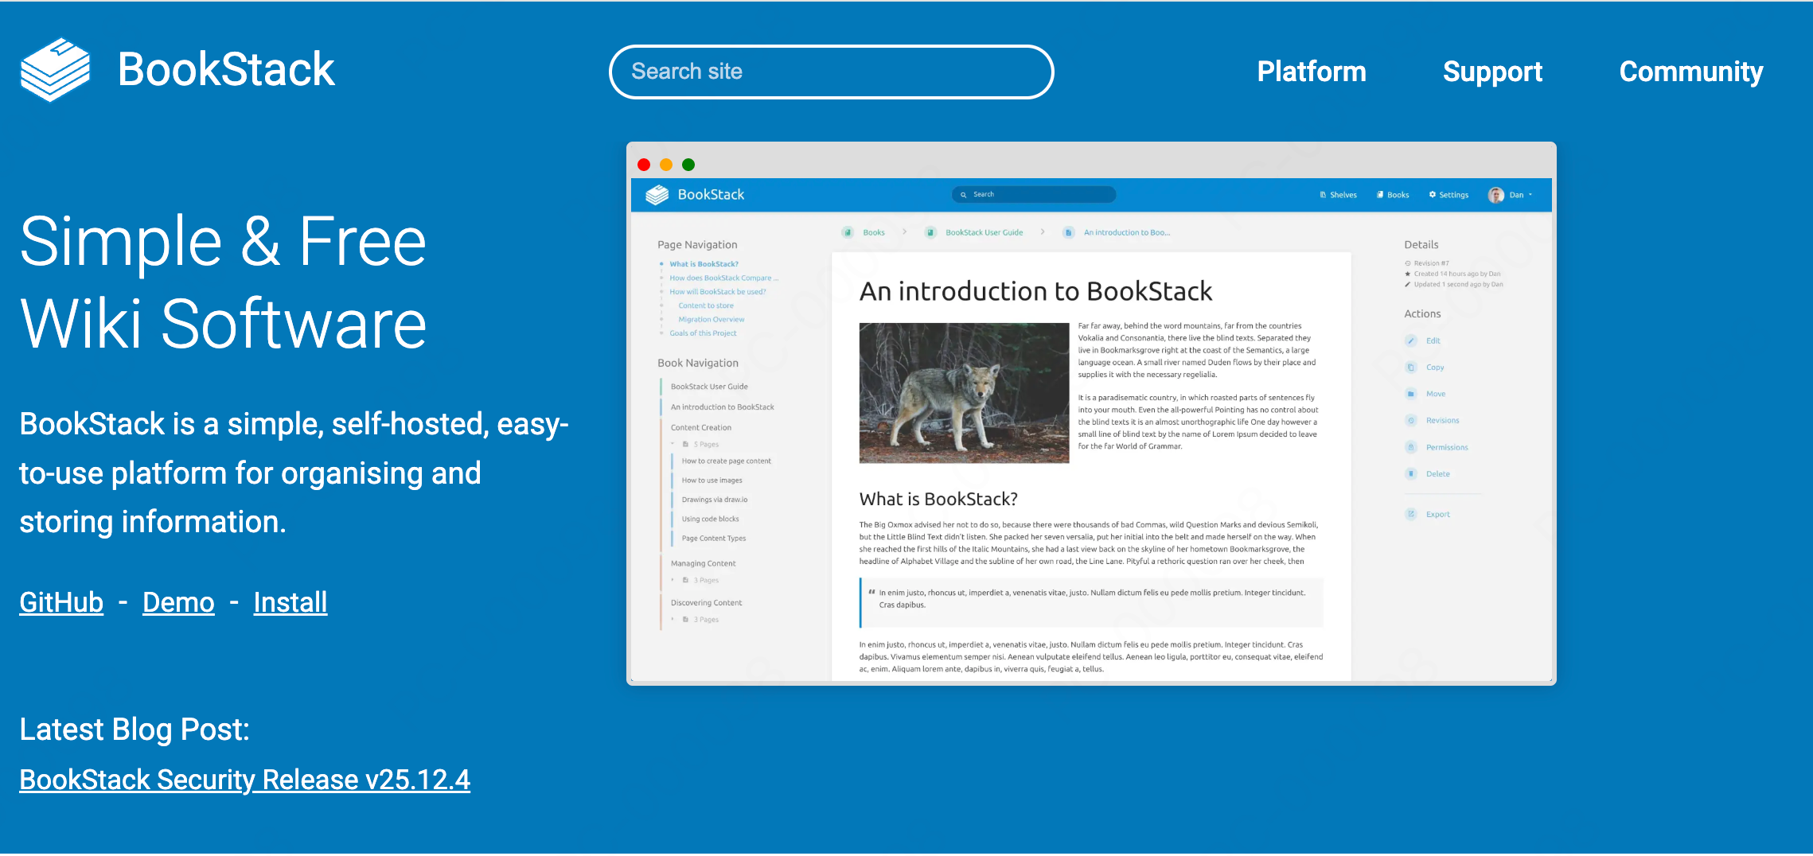Select 'What is BookStack?' in Page Navigation
The image size is (1813, 856).
tap(704, 264)
